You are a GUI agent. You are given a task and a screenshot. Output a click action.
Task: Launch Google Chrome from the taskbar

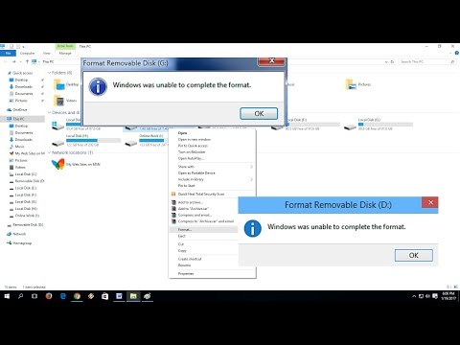77,296
